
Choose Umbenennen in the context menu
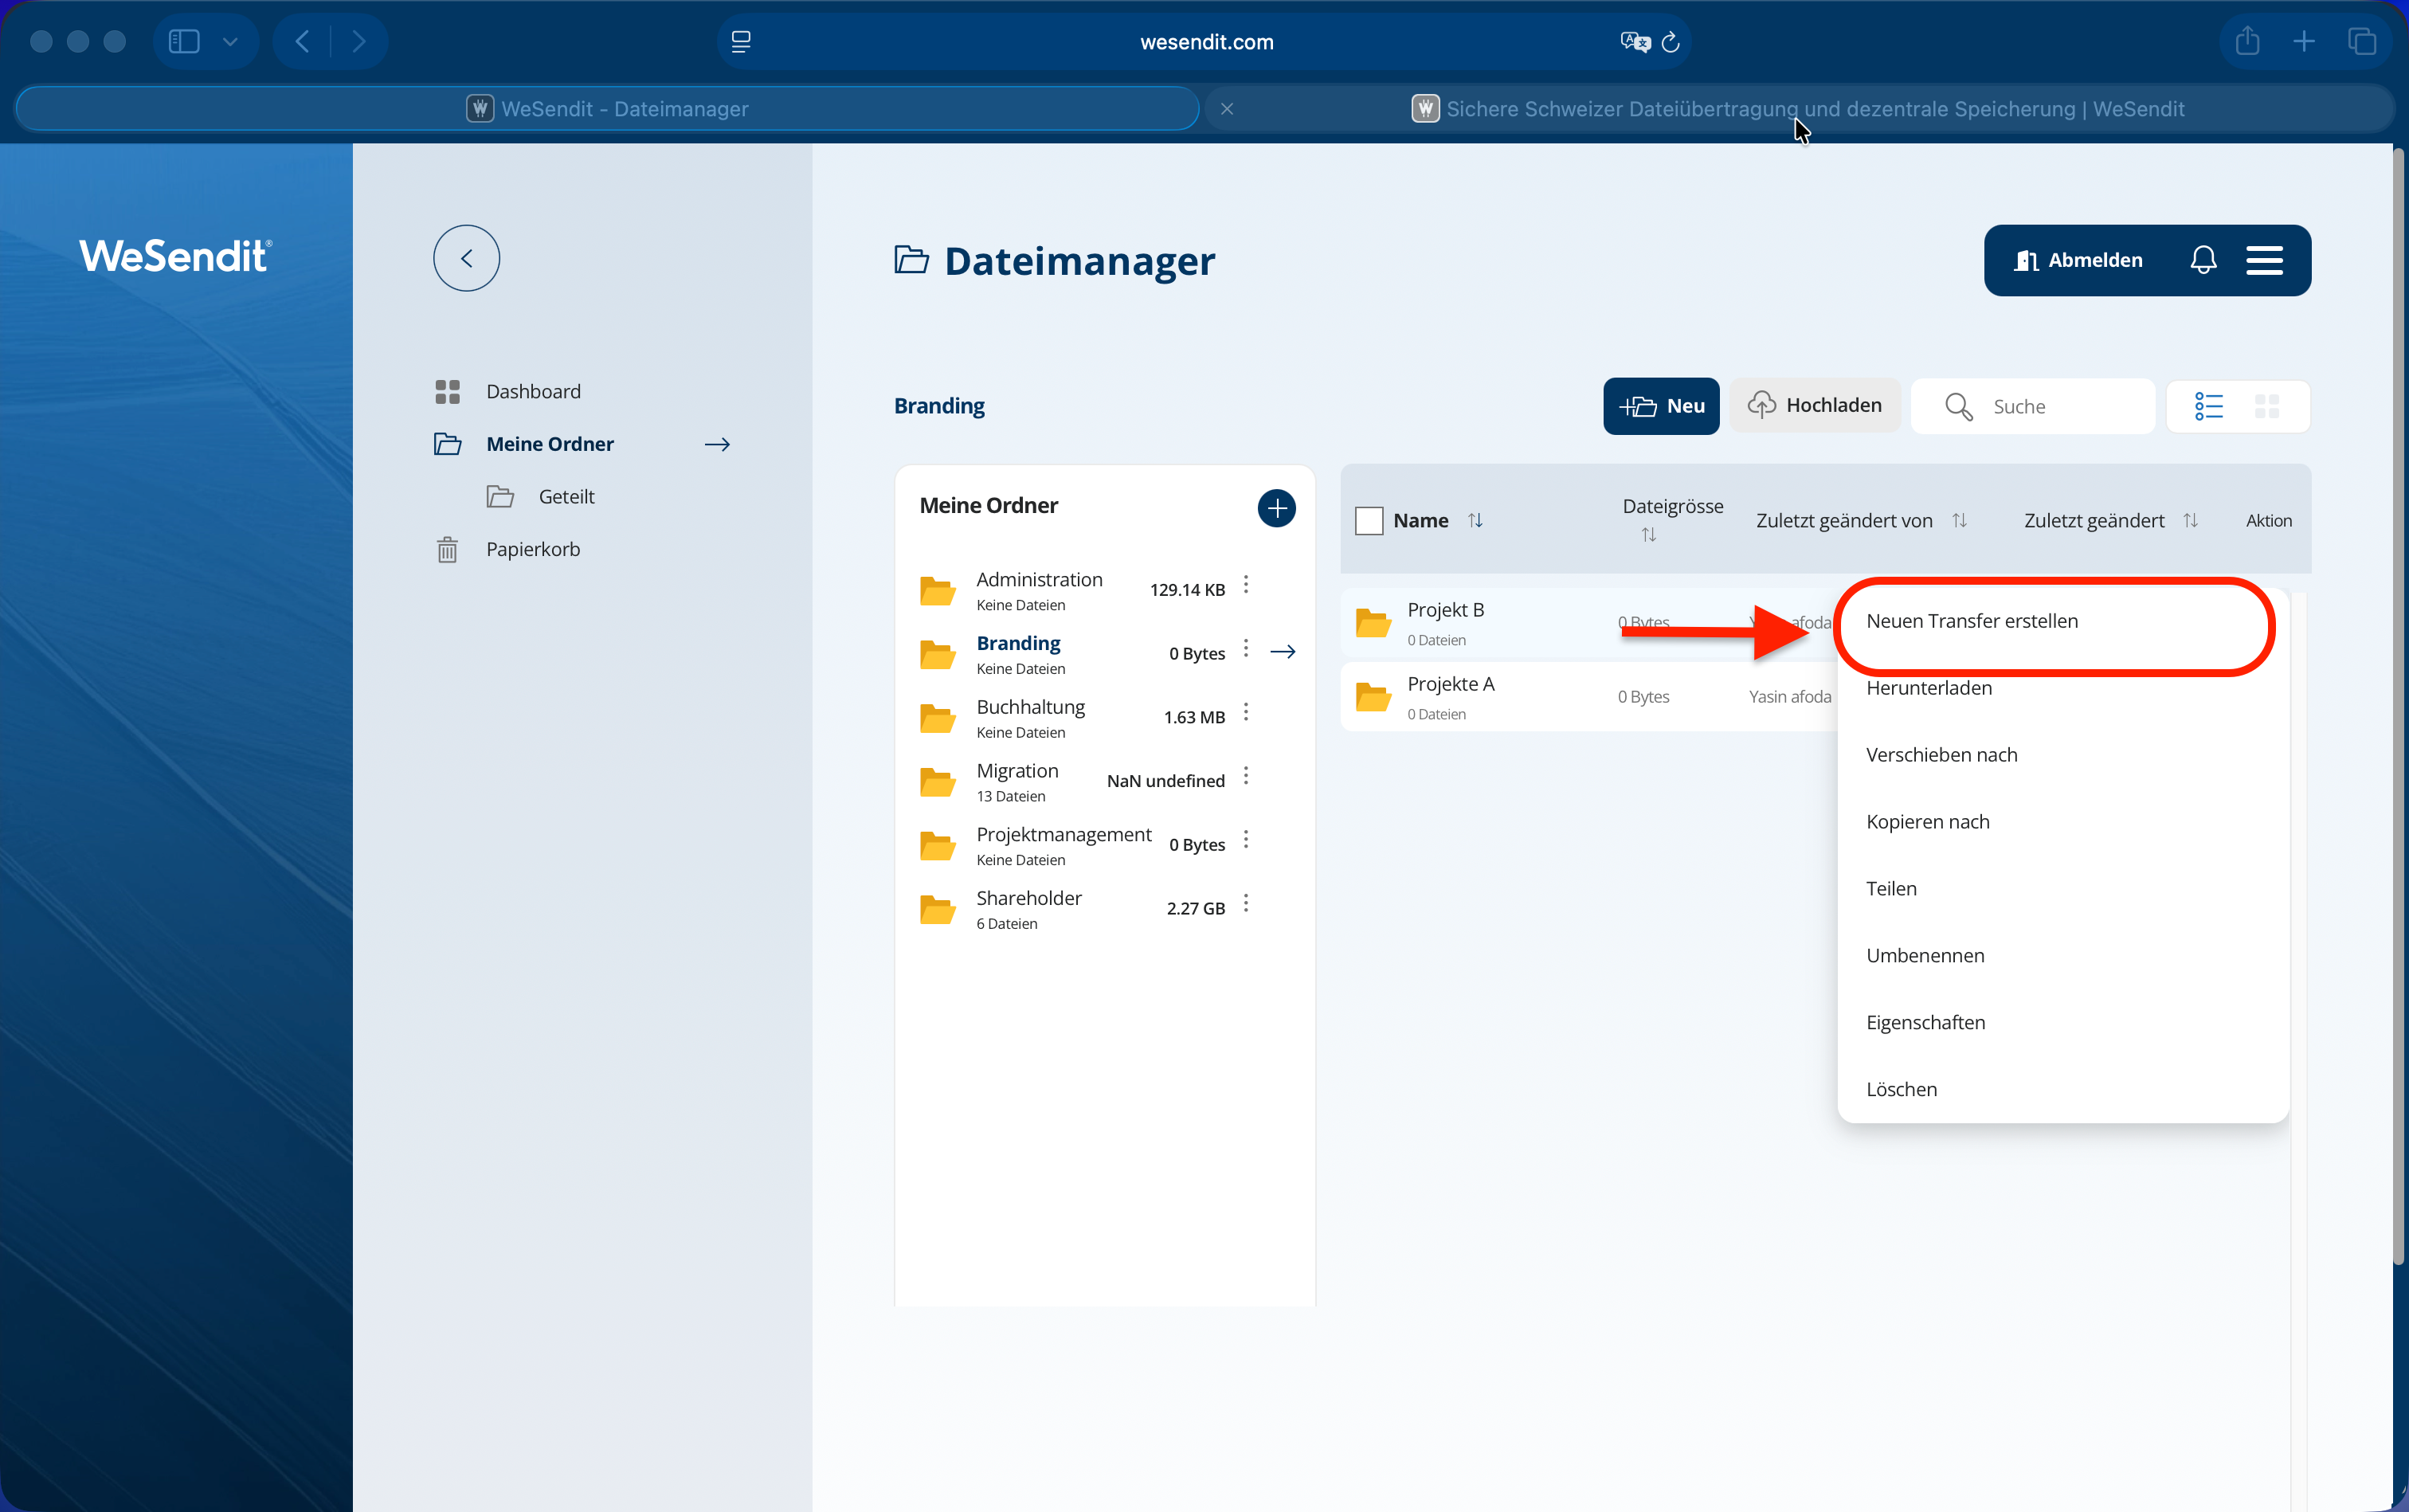coord(1925,955)
